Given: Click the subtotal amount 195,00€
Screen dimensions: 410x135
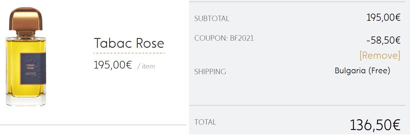Looking at the screenshot, I should click(x=384, y=18).
